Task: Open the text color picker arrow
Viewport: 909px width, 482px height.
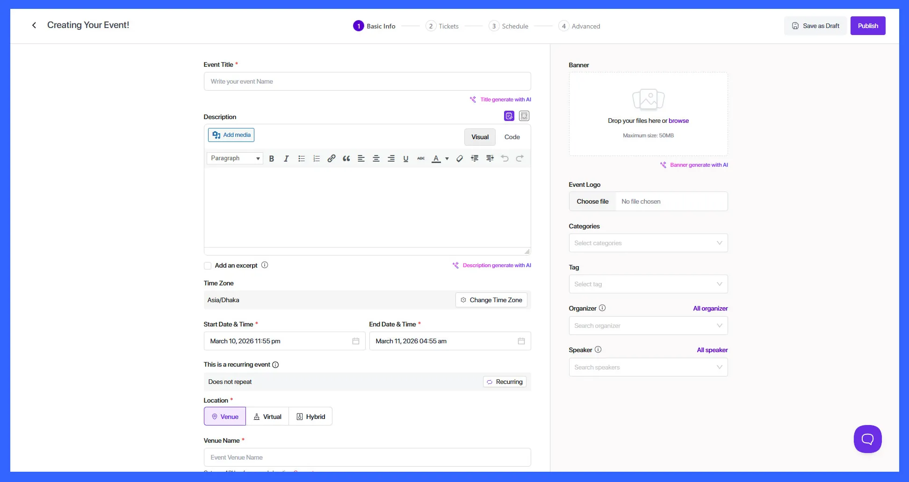Action: pyautogui.click(x=447, y=159)
